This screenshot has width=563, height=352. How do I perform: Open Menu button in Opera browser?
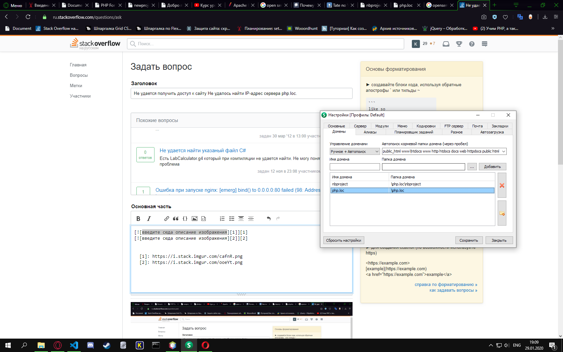(x=13, y=5)
